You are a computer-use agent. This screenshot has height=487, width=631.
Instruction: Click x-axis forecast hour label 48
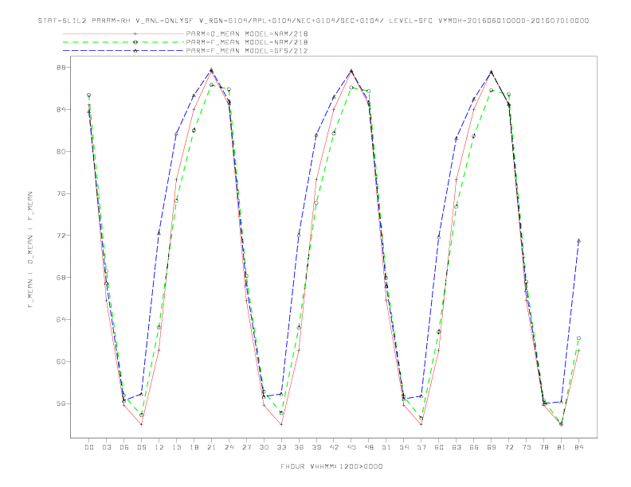[369, 447]
